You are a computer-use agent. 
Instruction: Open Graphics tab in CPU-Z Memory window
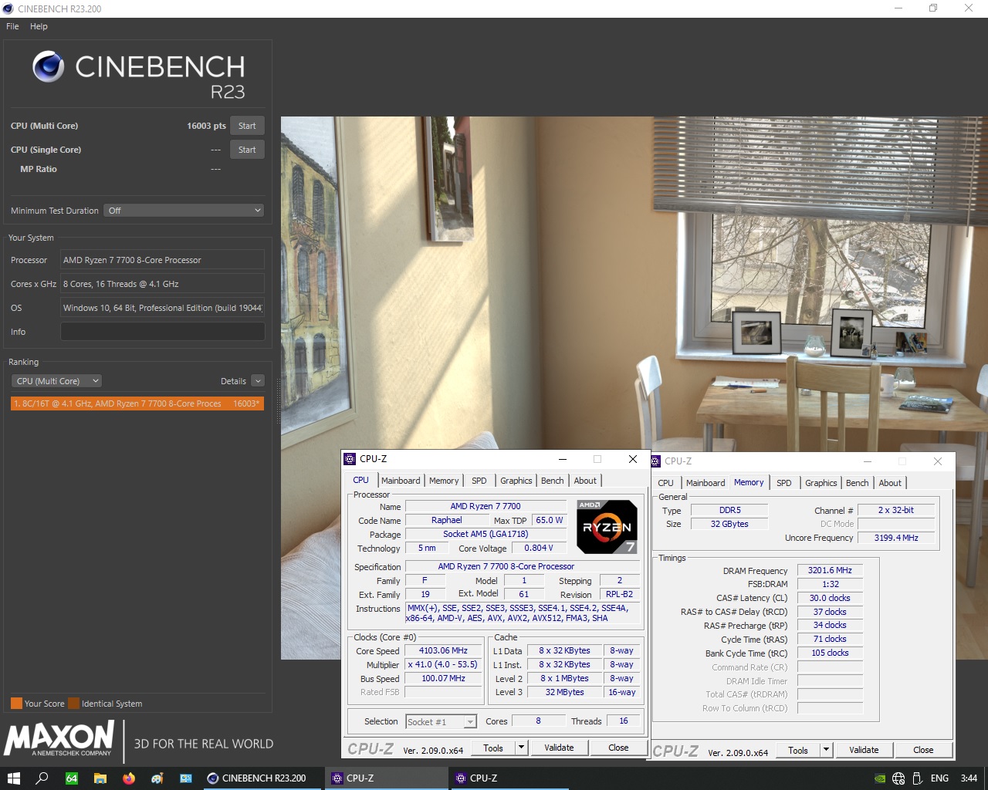(821, 483)
